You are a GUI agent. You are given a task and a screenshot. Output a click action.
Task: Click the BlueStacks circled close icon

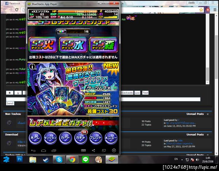click(x=114, y=150)
